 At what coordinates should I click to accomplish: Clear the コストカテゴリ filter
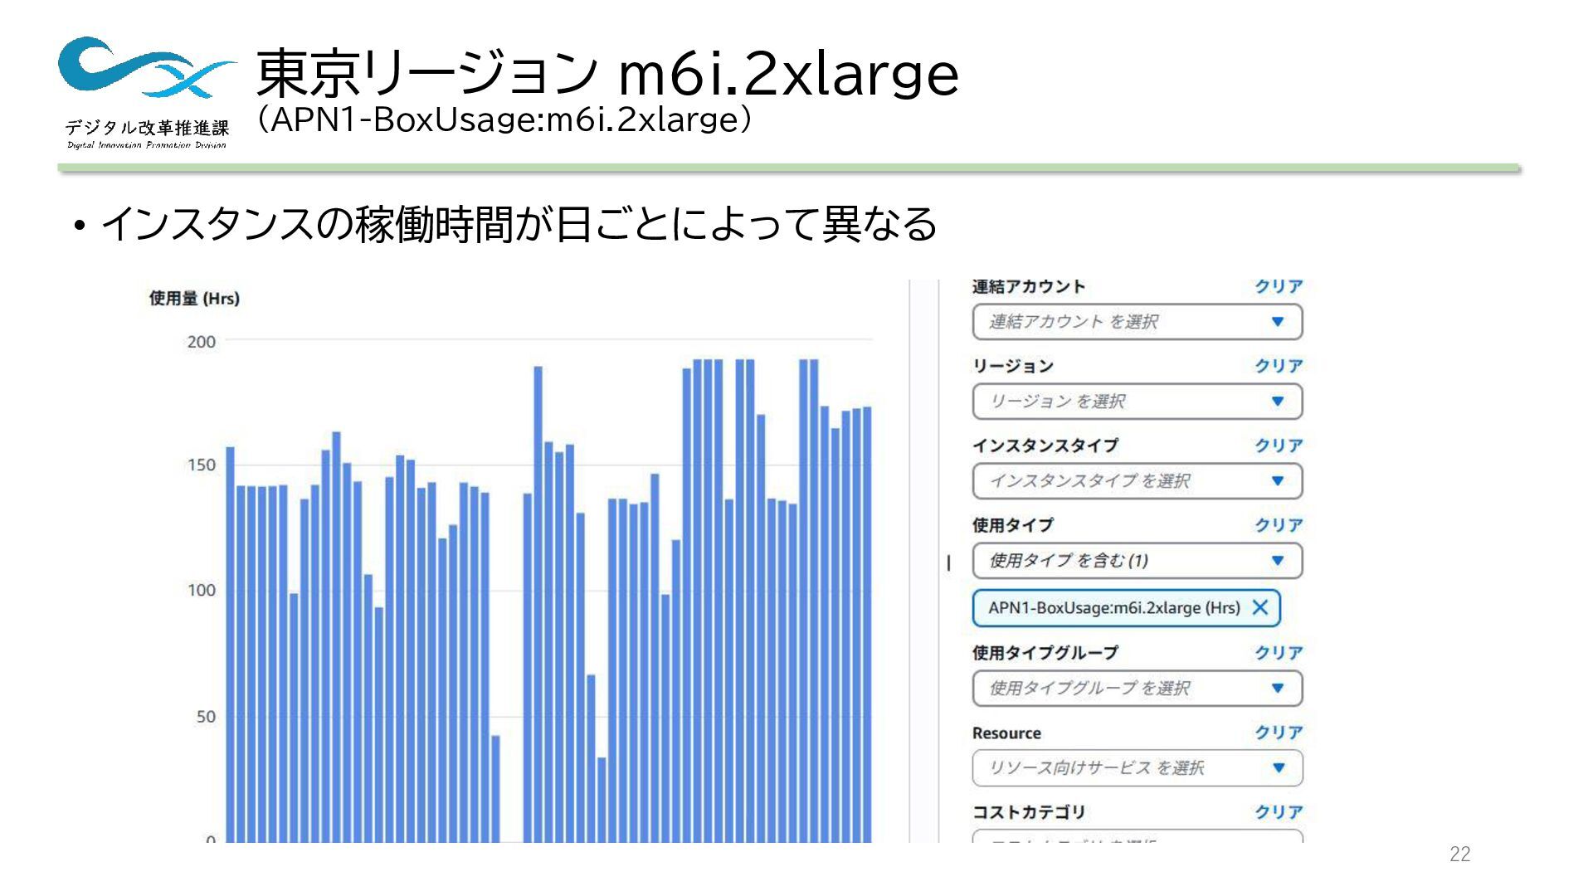coord(1279,812)
